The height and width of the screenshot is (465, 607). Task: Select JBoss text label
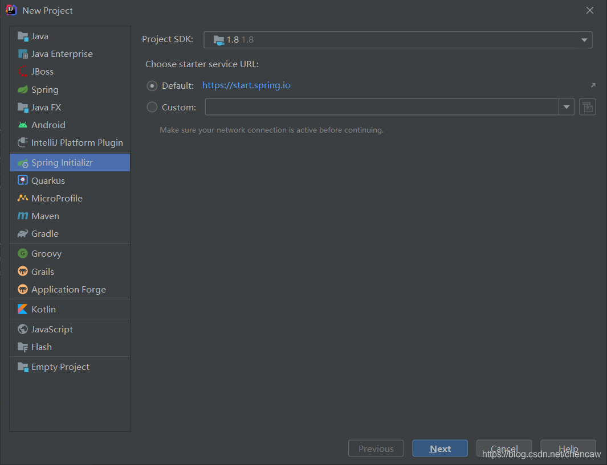(42, 72)
